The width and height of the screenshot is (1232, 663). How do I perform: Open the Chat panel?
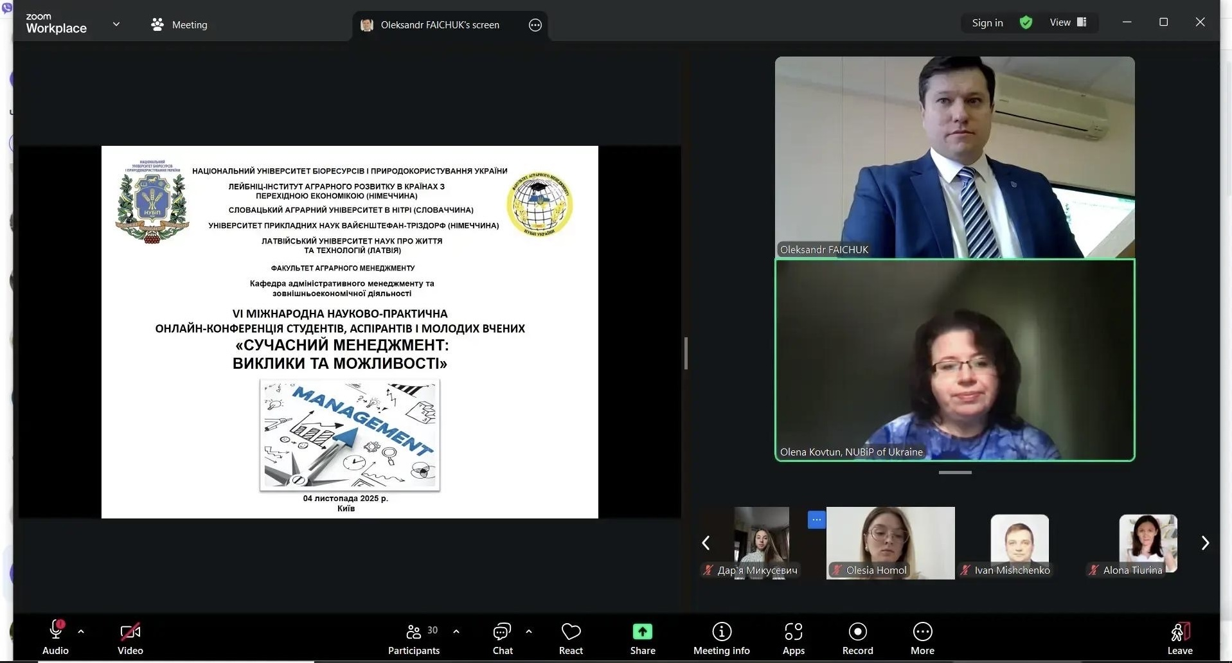[503, 637]
